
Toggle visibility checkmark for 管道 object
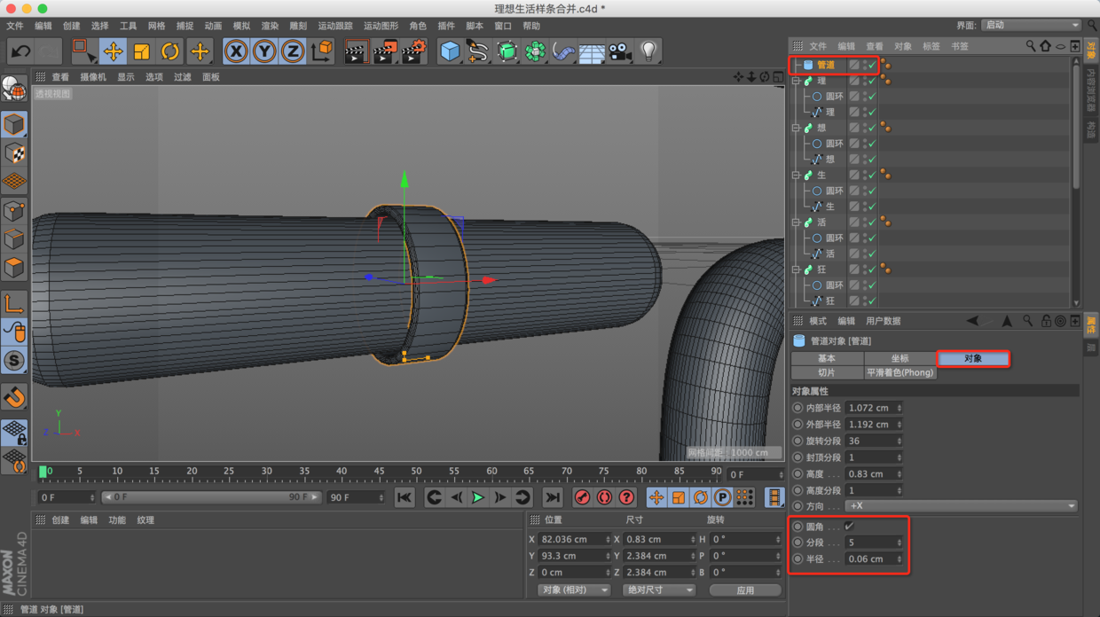pyautogui.click(x=872, y=65)
